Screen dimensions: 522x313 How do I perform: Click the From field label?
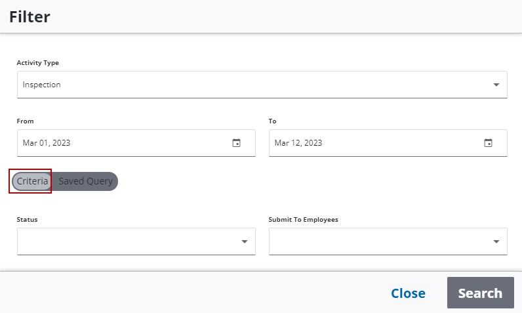tap(25, 121)
